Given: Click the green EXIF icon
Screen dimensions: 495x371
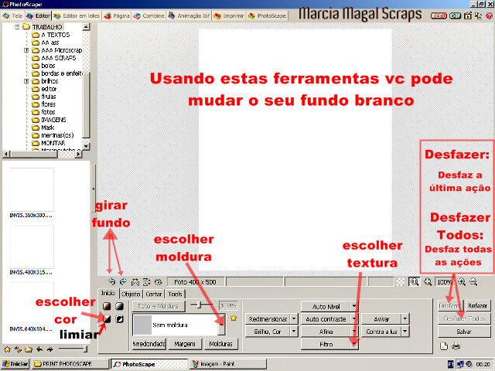Looking at the screenshot, I should [456, 15].
